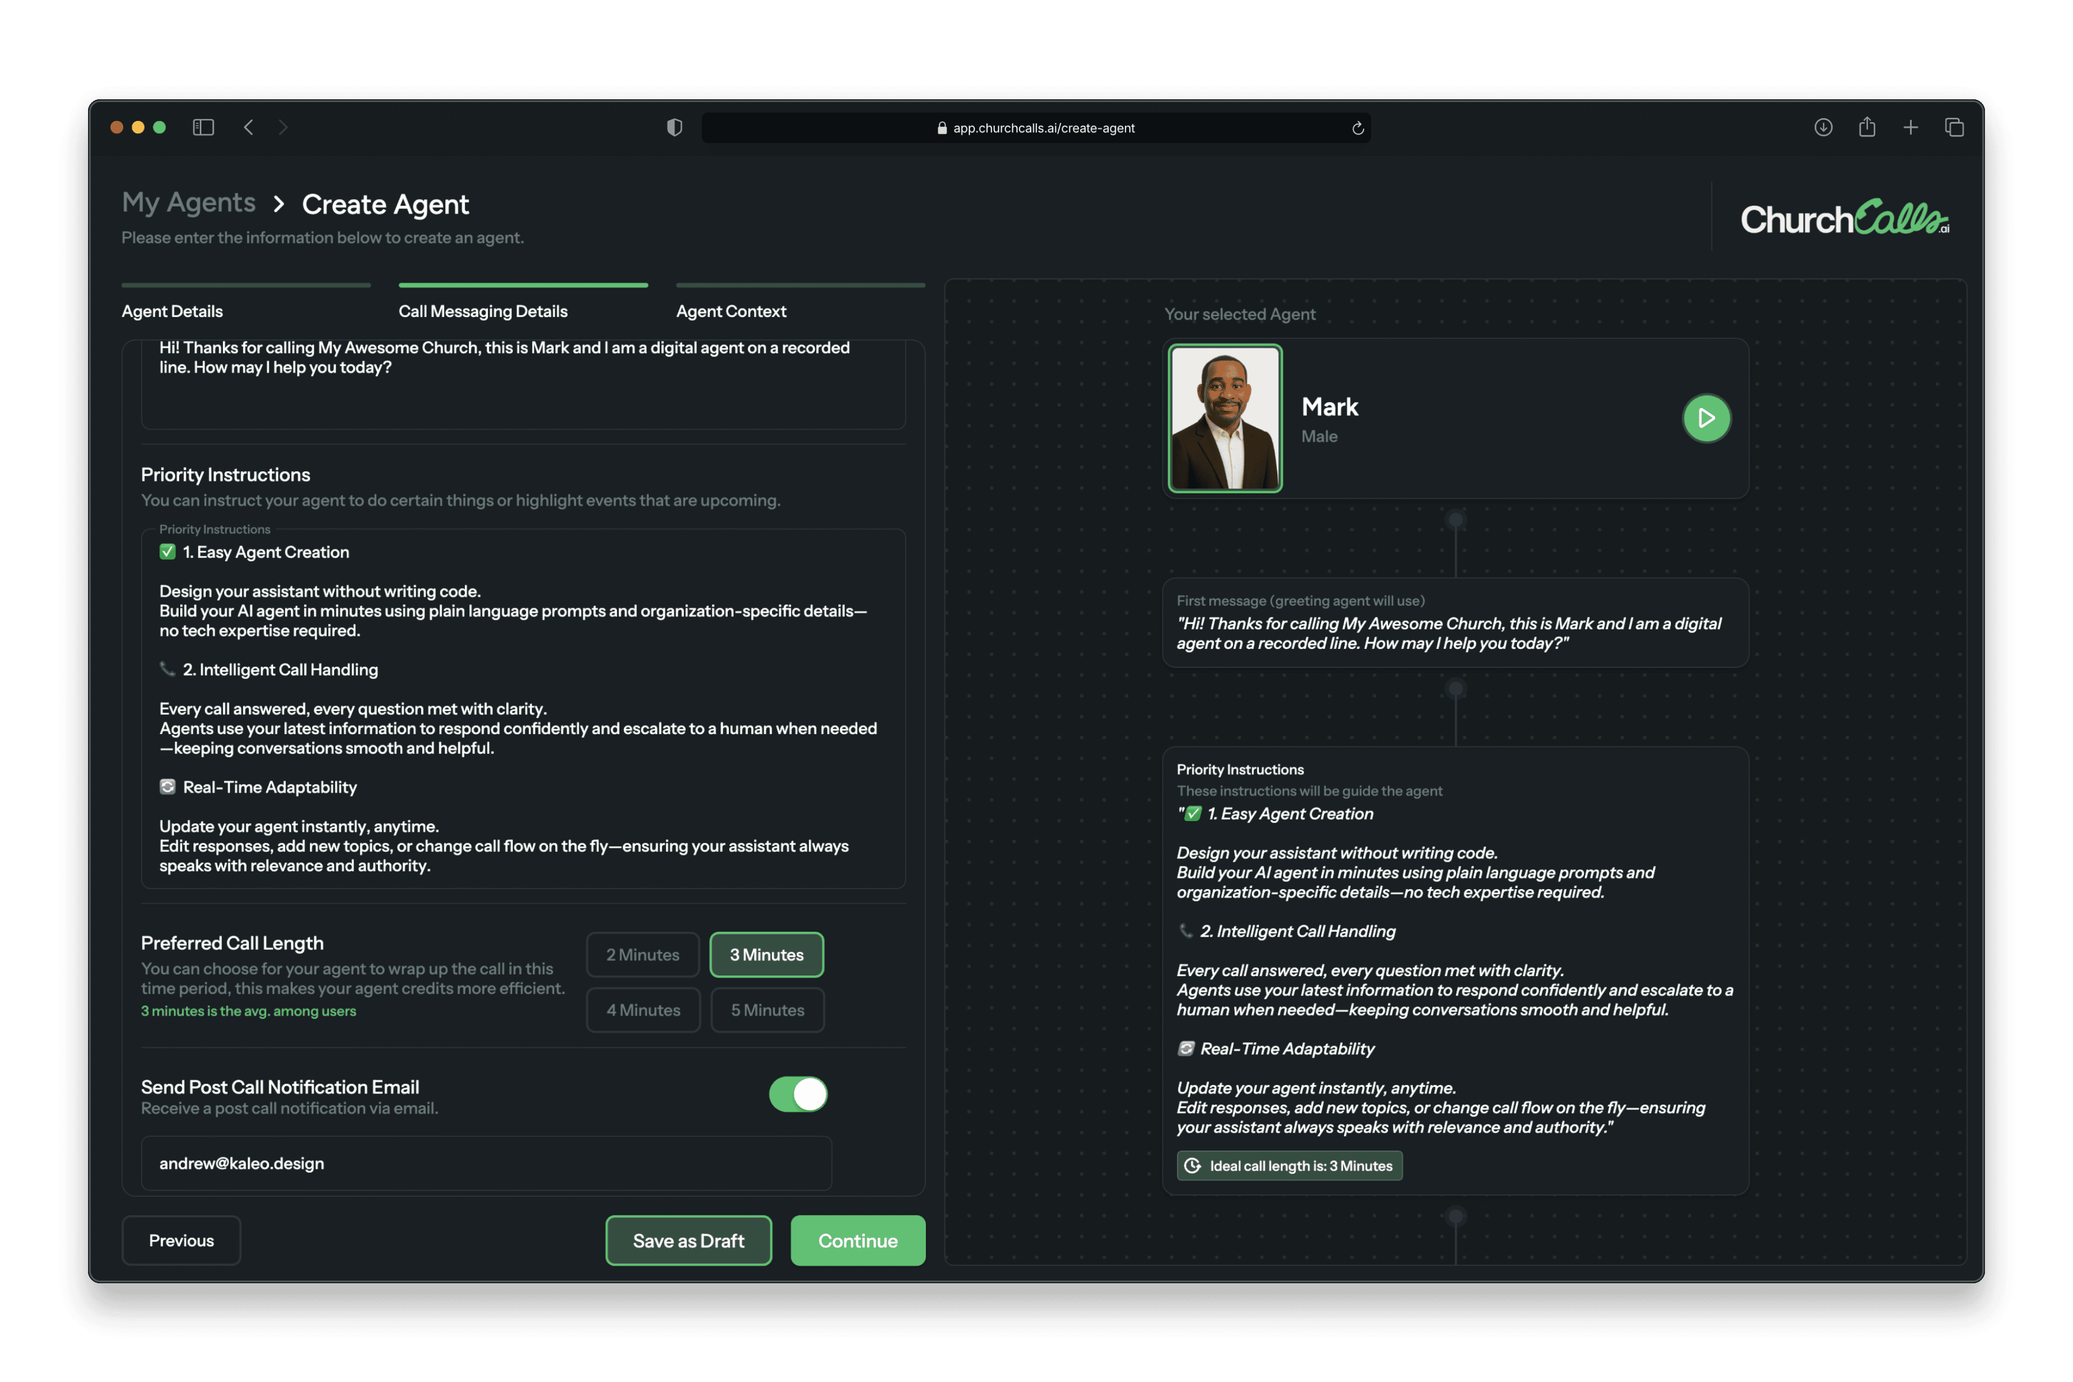
Task: Click the 'Create Agent' page title
Action: [385, 205]
